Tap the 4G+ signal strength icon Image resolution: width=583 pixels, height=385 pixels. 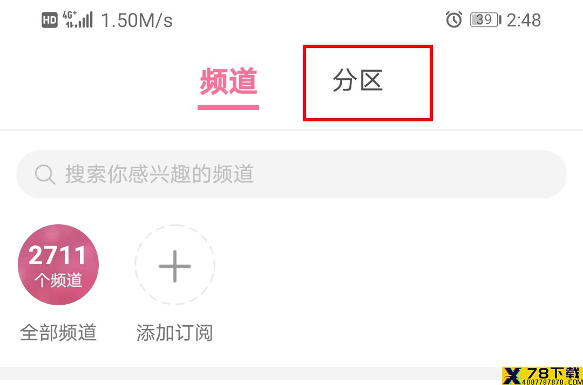tap(77, 19)
